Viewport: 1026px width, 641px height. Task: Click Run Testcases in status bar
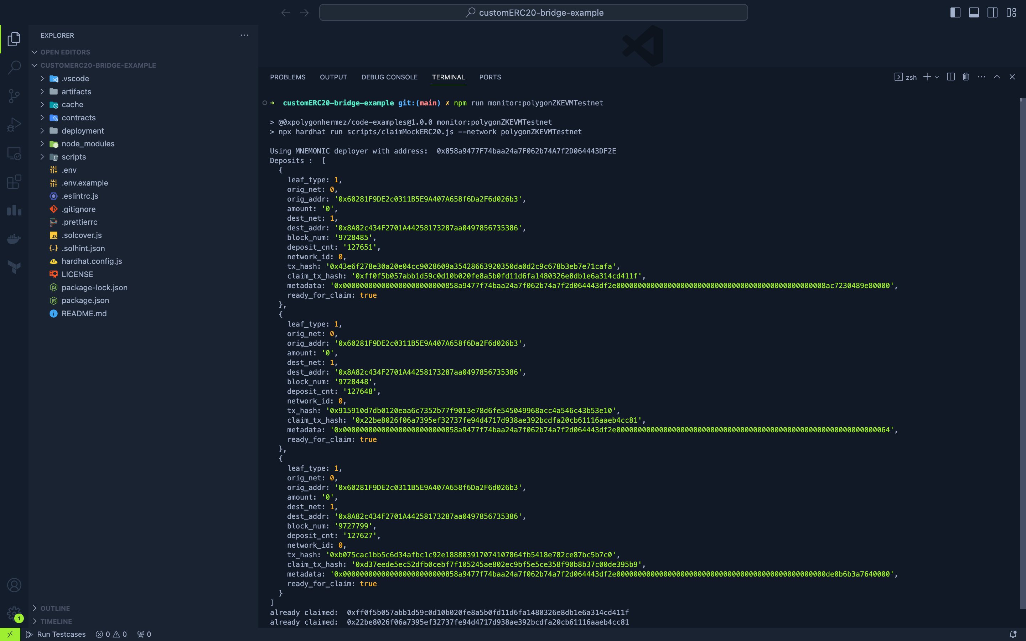point(56,634)
